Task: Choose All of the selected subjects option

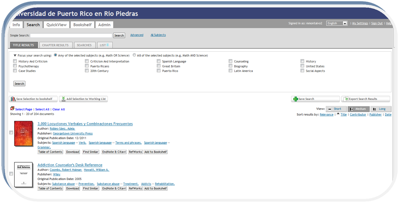Action: coord(134,55)
